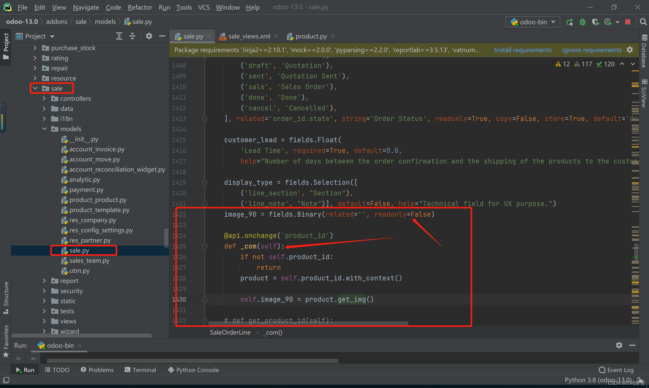Click Collapse All in Project panel
Viewport: 649px width, 388px height.
[132, 36]
